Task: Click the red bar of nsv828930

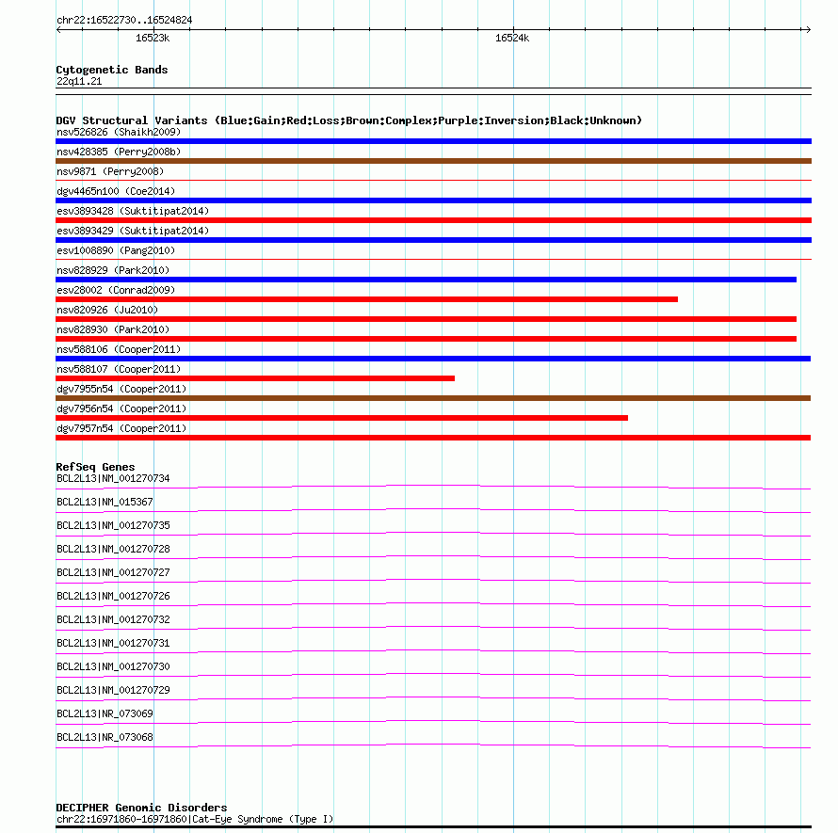Action: click(426, 339)
